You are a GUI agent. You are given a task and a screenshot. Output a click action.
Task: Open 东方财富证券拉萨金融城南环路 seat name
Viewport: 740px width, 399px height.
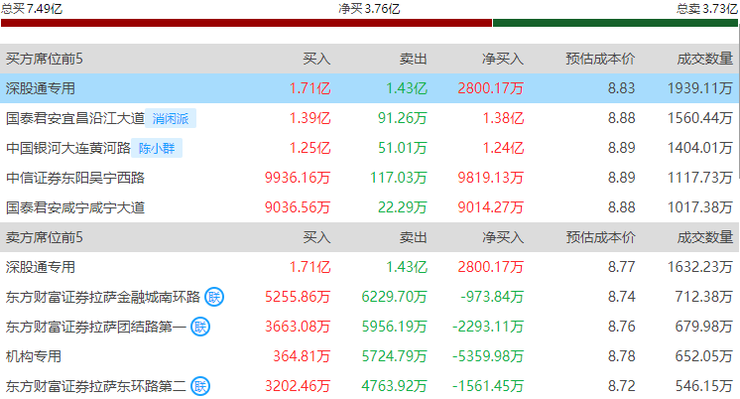(103, 297)
